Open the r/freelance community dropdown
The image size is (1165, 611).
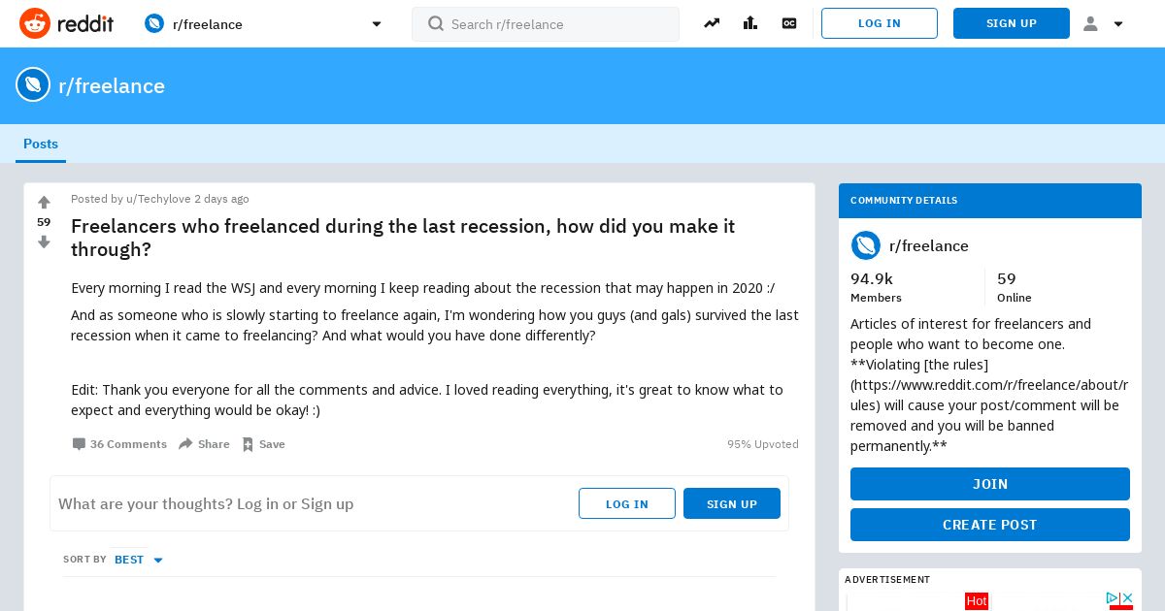[263, 23]
